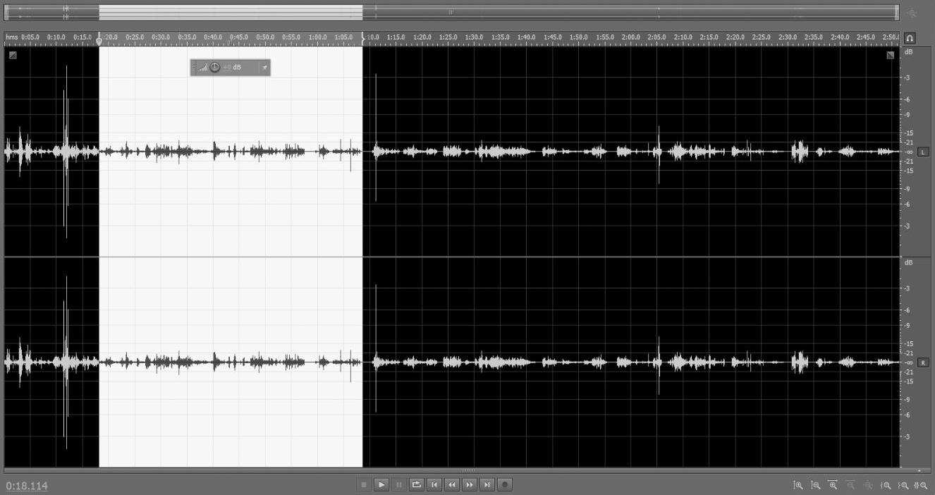Viewport: 935px width, 495px height.
Task: Click the hms time format label
Action: (12, 37)
